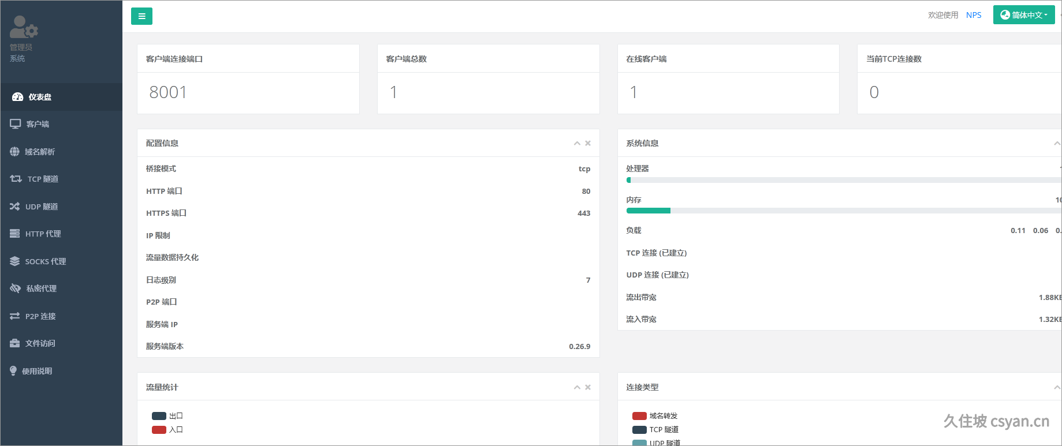The image size is (1062, 446).
Task: Click the IP 限制 row label
Action: click(x=158, y=235)
